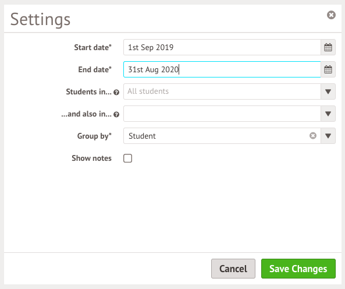Click the Show notes label text
Viewport: 345px width, 289px height.
(91, 158)
